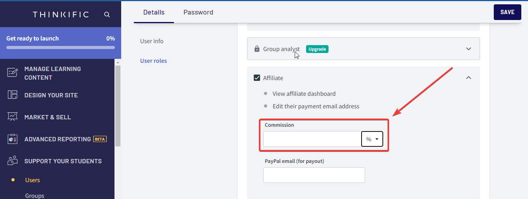Focus the PayPal email field

click(x=314, y=175)
